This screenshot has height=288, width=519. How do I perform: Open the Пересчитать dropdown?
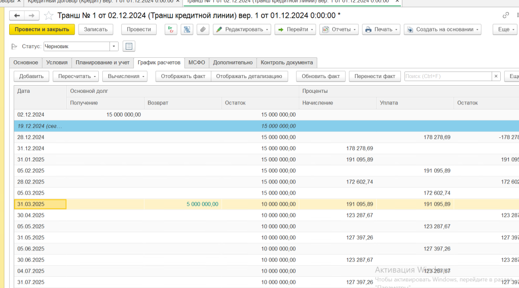(76, 76)
